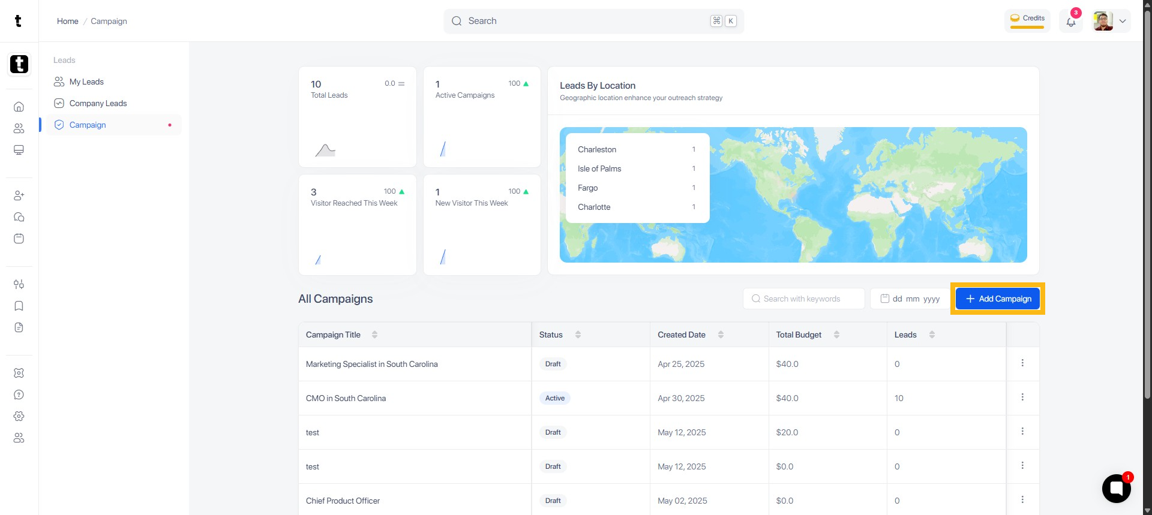Click the 'Apr 30, 2025' created date
The image size is (1152, 515).
point(681,398)
